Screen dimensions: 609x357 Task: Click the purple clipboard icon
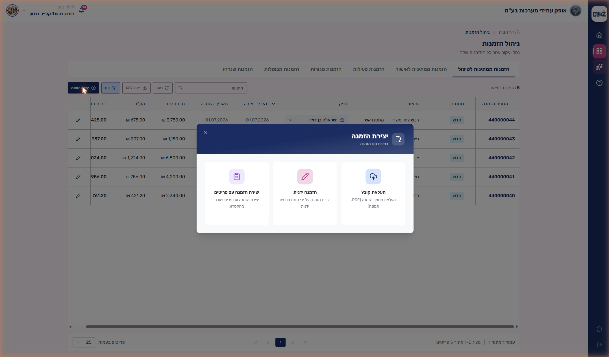pyautogui.click(x=236, y=177)
